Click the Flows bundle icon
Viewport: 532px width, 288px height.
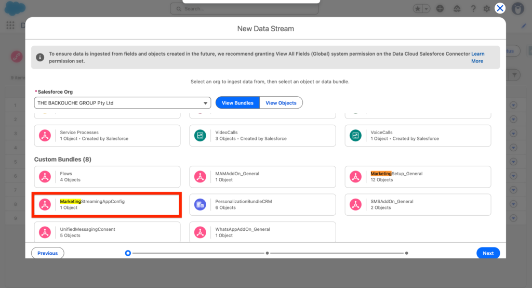pos(45,177)
